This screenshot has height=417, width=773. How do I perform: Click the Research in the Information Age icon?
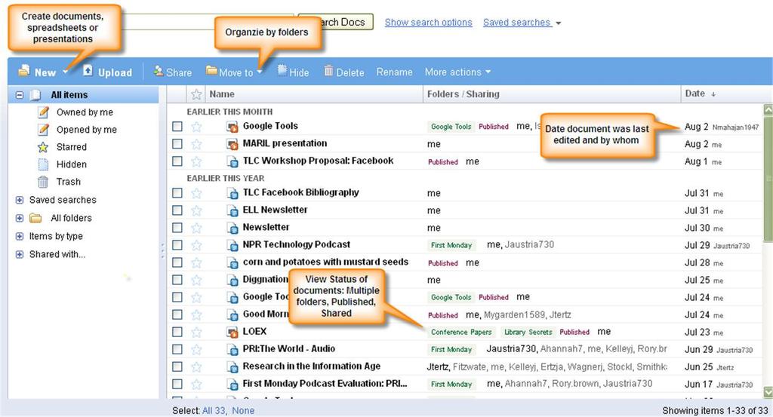(x=233, y=366)
